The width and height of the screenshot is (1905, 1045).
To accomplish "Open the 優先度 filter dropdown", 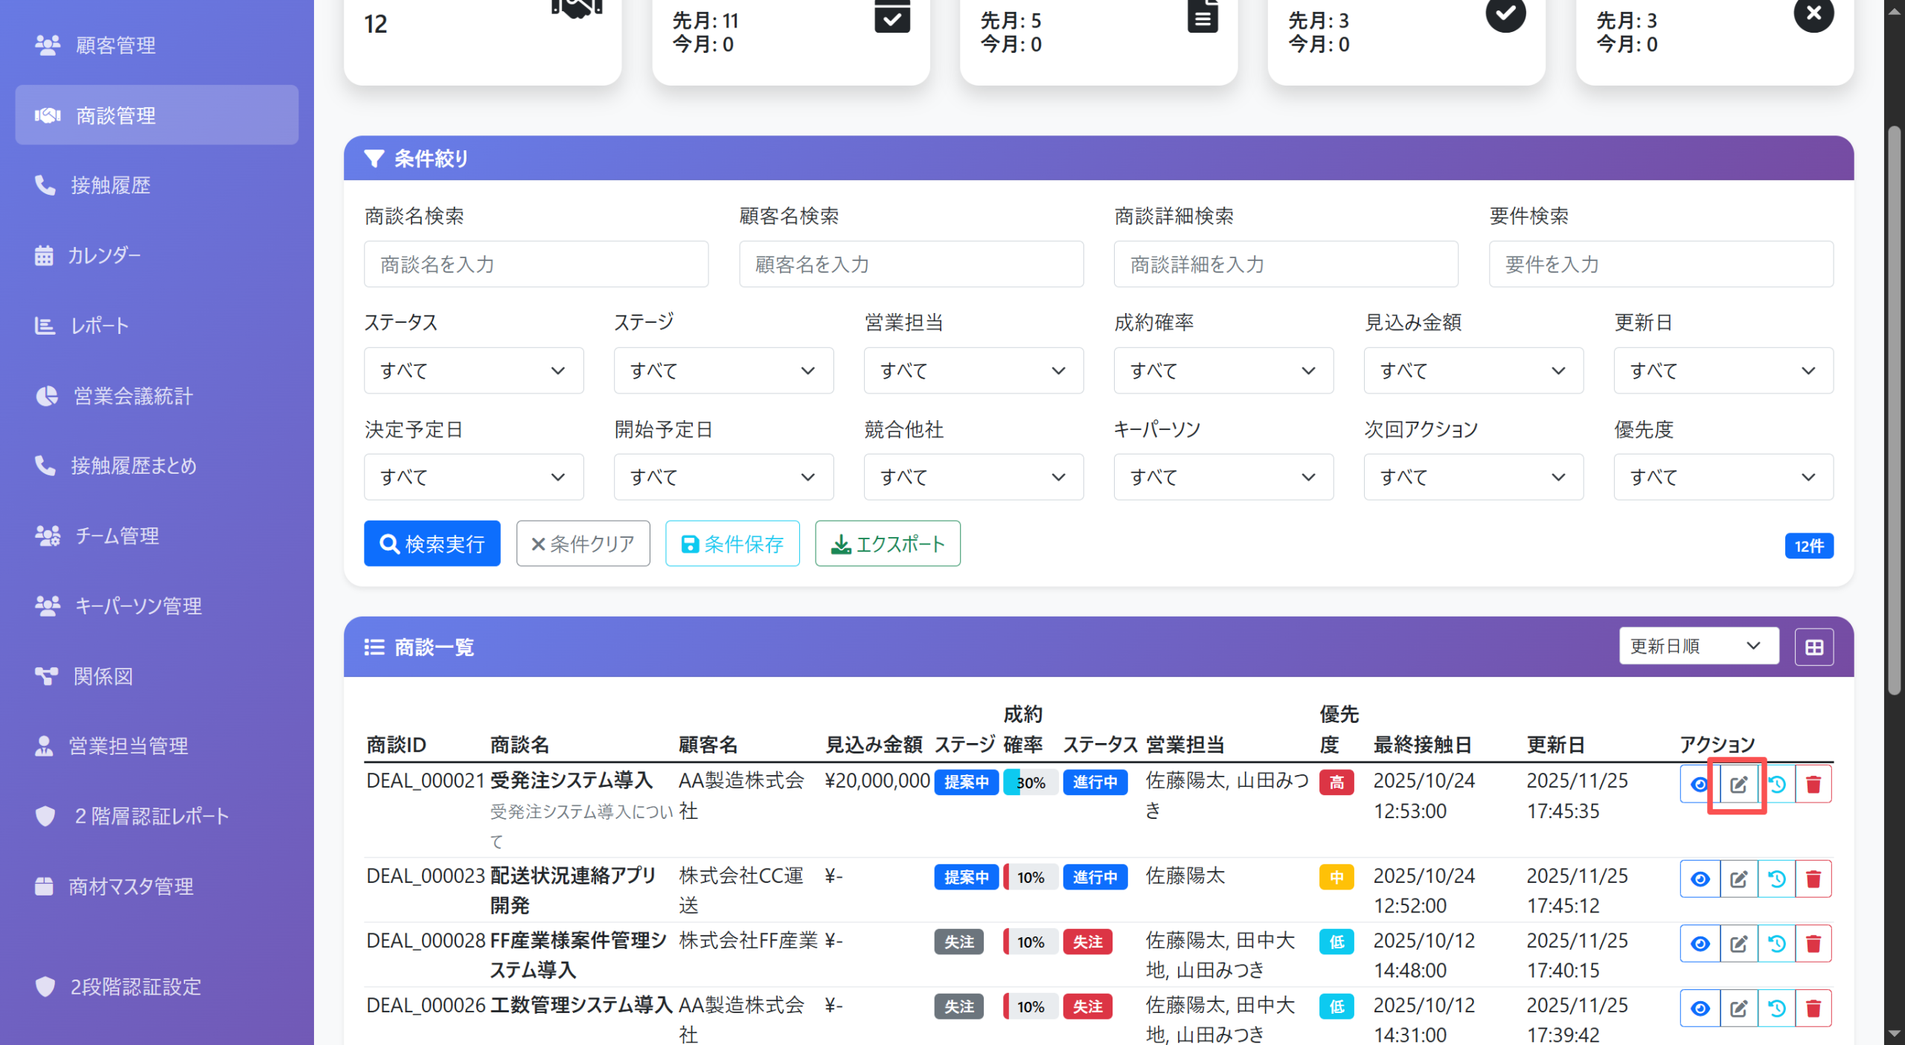I will (x=1723, y=477).
